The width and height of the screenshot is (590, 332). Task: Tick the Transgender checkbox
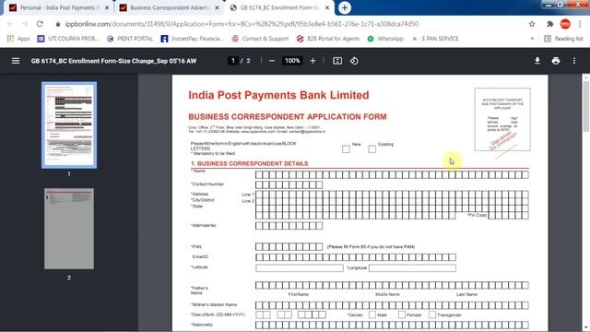coord(432,314)
